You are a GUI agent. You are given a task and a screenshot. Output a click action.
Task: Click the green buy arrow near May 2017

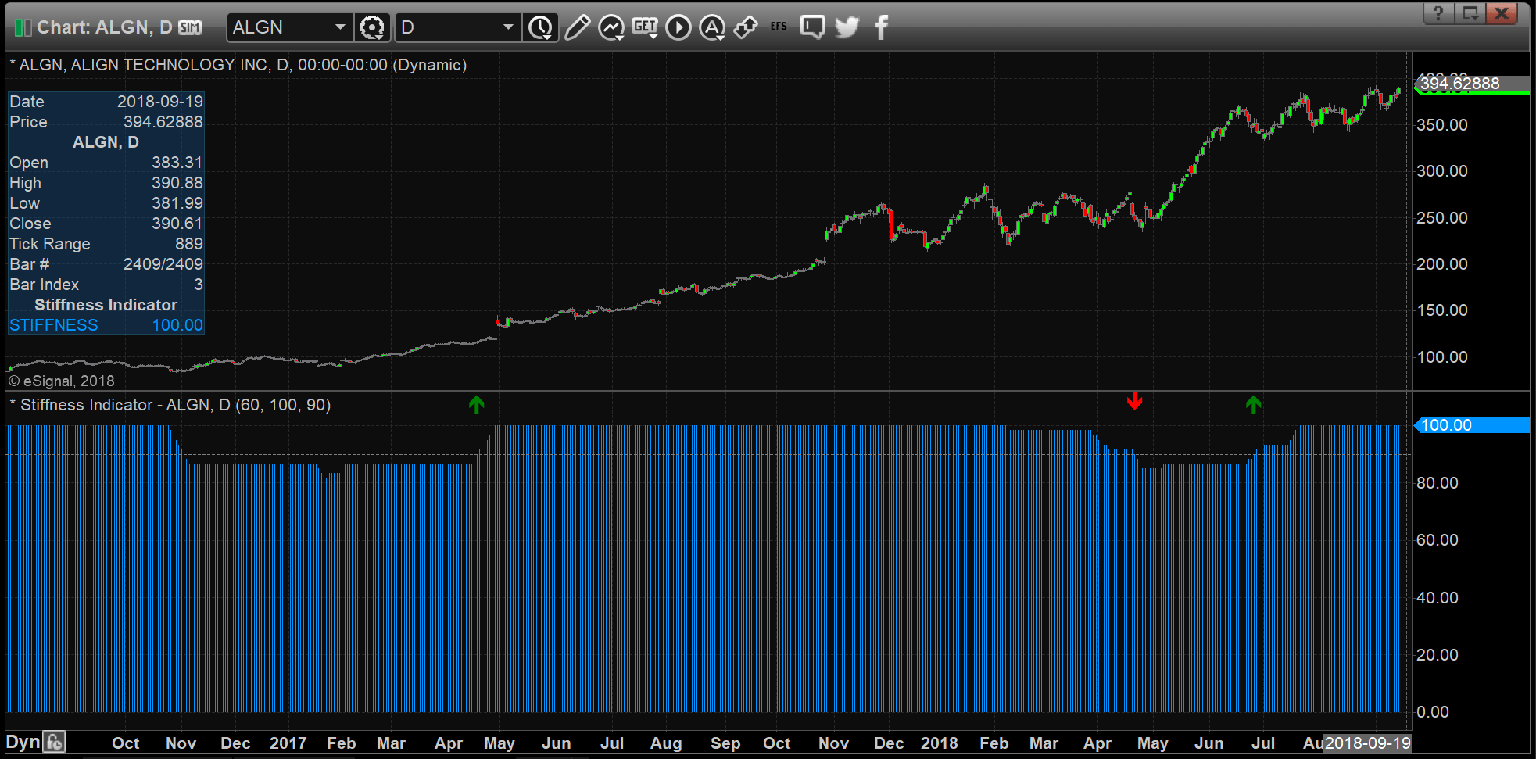coord(477,404)
